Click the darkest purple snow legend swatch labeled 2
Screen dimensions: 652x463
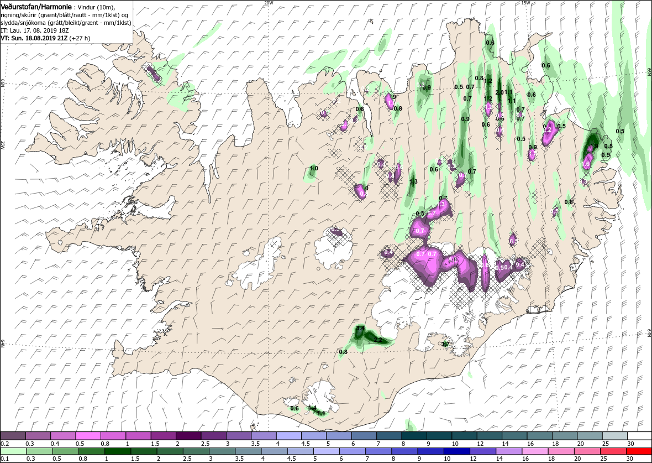click(x=188, y=435)
